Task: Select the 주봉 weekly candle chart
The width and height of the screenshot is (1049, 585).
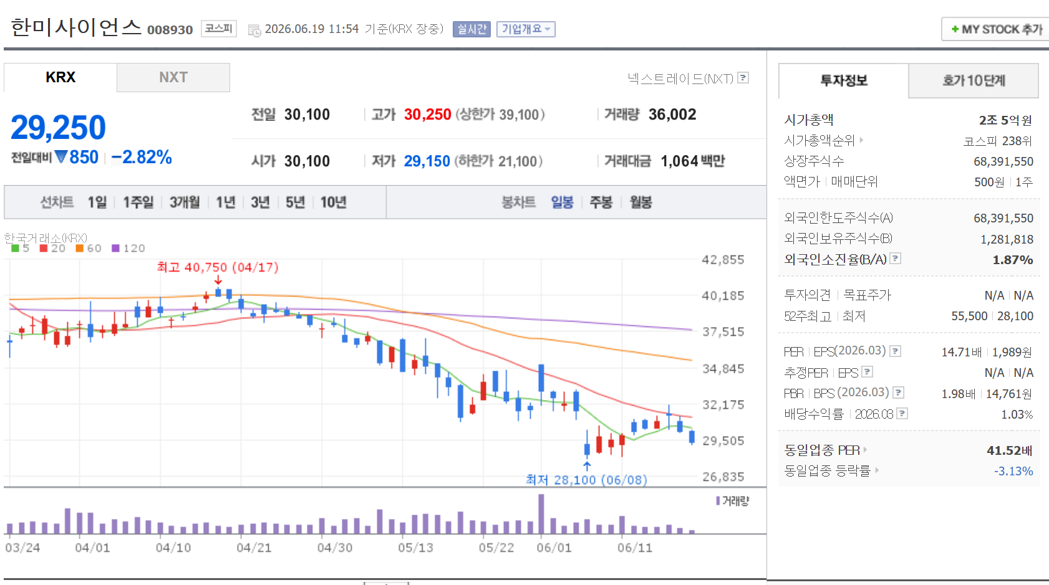Action: click(x=601, y=202)
